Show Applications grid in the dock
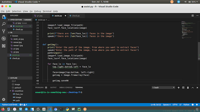Screen dimensions: 200x112 (197, 109)
